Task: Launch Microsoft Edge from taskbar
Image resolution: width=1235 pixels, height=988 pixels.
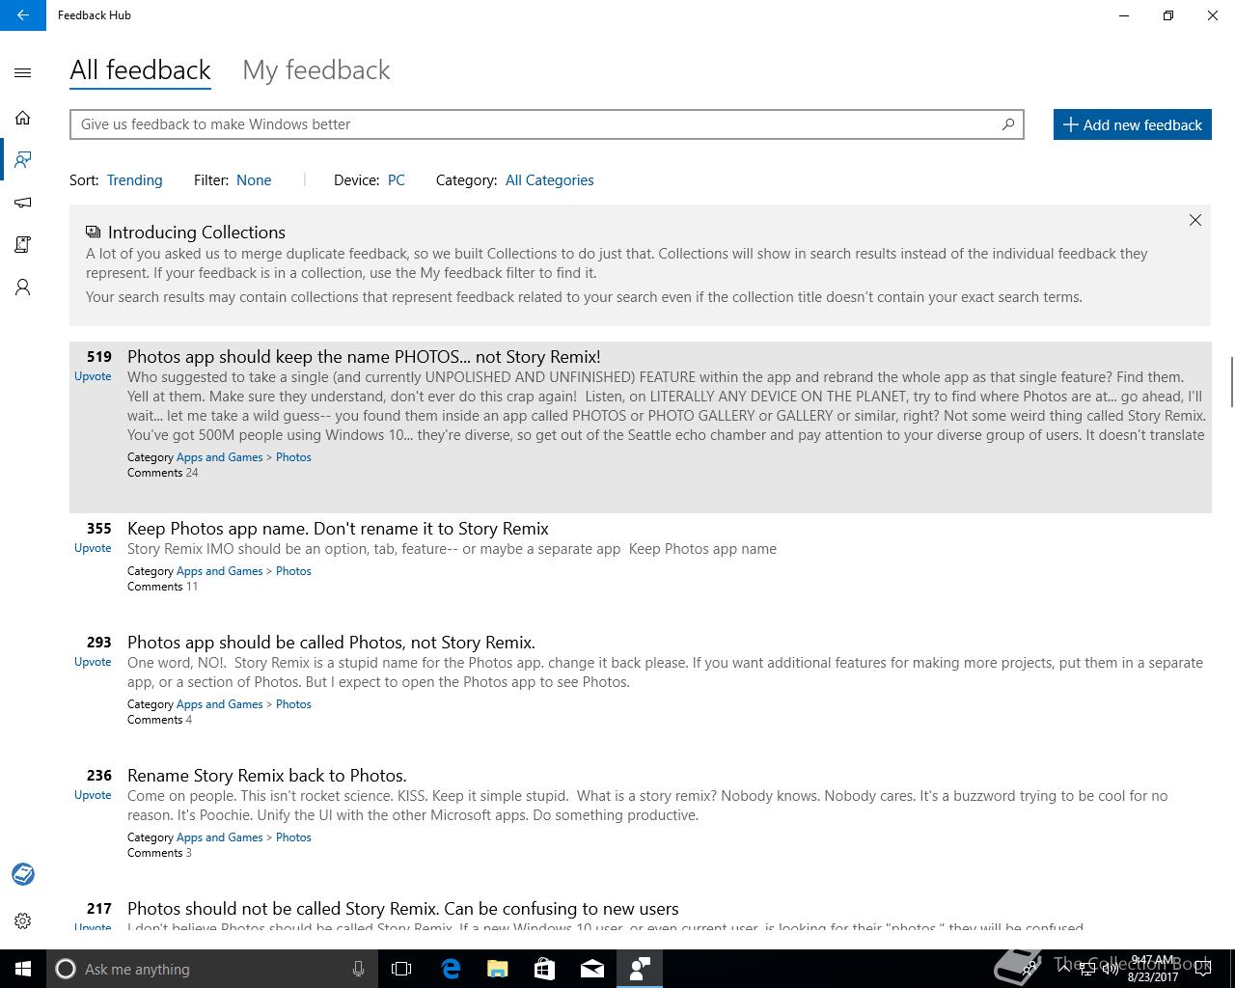Action: click(451, 969)
